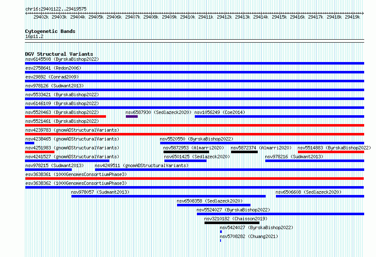376x257 pixels.
Task: Click the nsv978126 (Sudmant2013) label
Action: 54,86
